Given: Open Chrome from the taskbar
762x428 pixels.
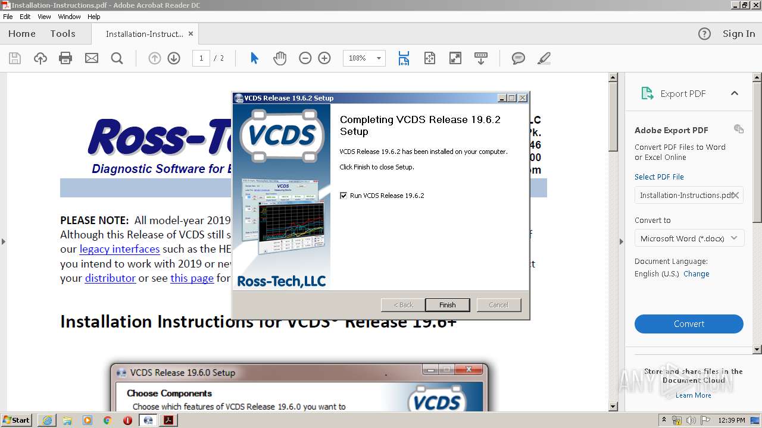Looking at the screenshot, I should [107, 420].
